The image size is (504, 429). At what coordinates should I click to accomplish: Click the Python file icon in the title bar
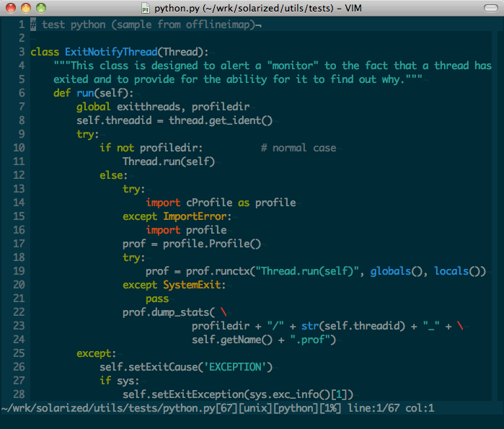(146, 9)
